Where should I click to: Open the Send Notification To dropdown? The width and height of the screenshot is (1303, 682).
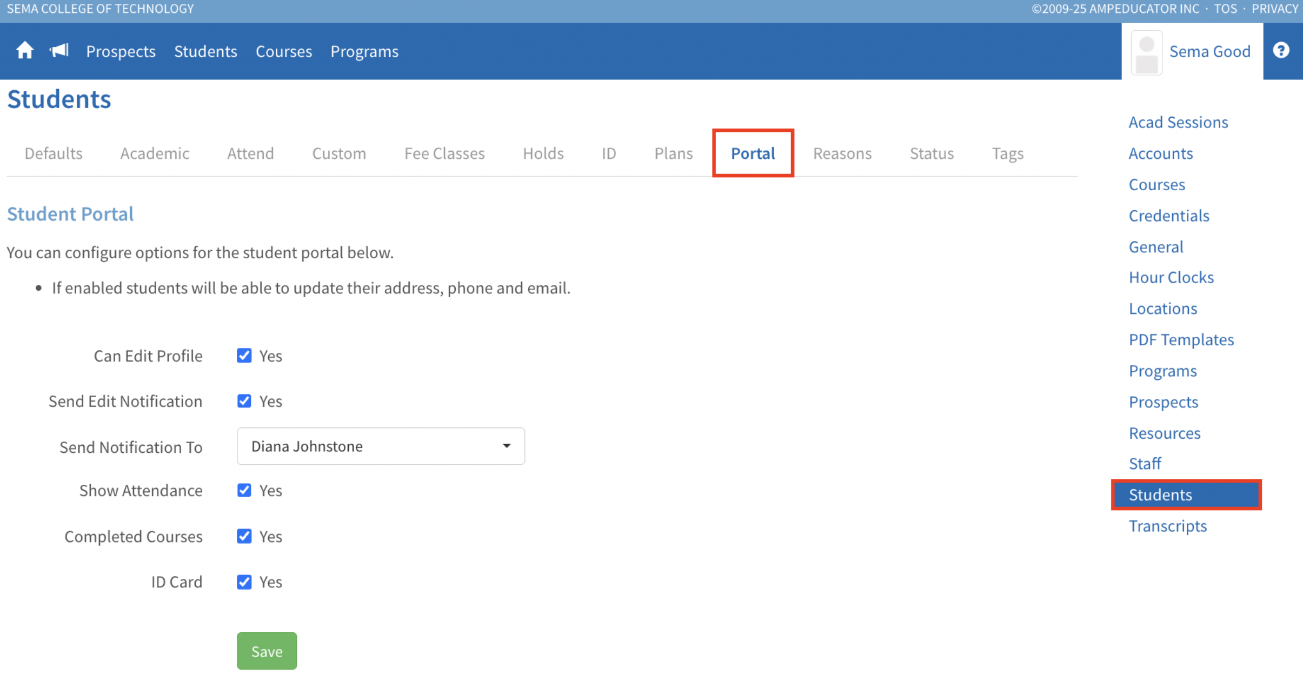381,446
